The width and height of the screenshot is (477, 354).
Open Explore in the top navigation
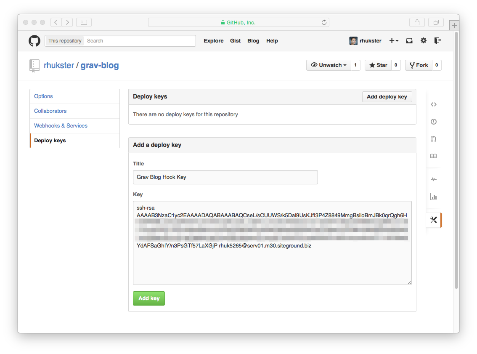214,41
